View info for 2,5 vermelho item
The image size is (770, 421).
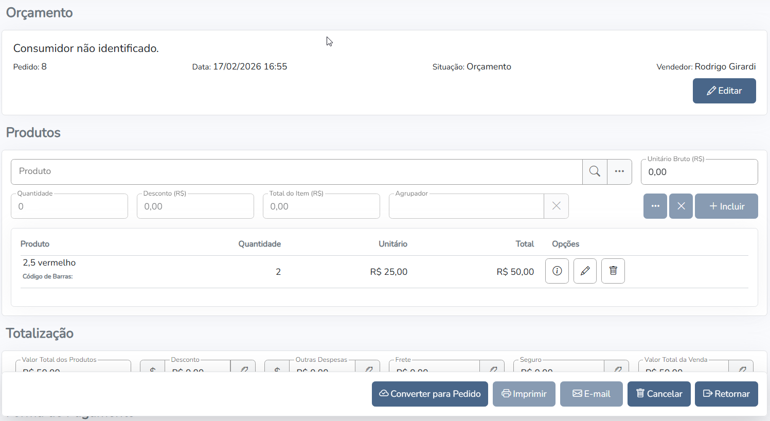click(x=557, y=271)
